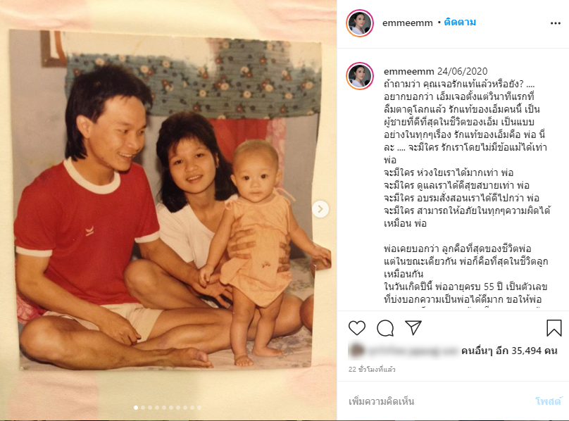The width and height of the screenshot is (569, 421).
Task: Open the 22 ชั่วโมงที่แล้ว timestamp
Action: coord(372,370)
